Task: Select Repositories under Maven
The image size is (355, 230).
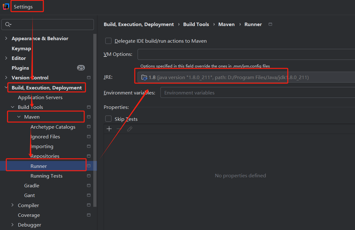Action: click(x=45, y=156)
